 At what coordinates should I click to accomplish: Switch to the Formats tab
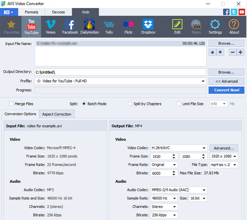pos(31,12)
